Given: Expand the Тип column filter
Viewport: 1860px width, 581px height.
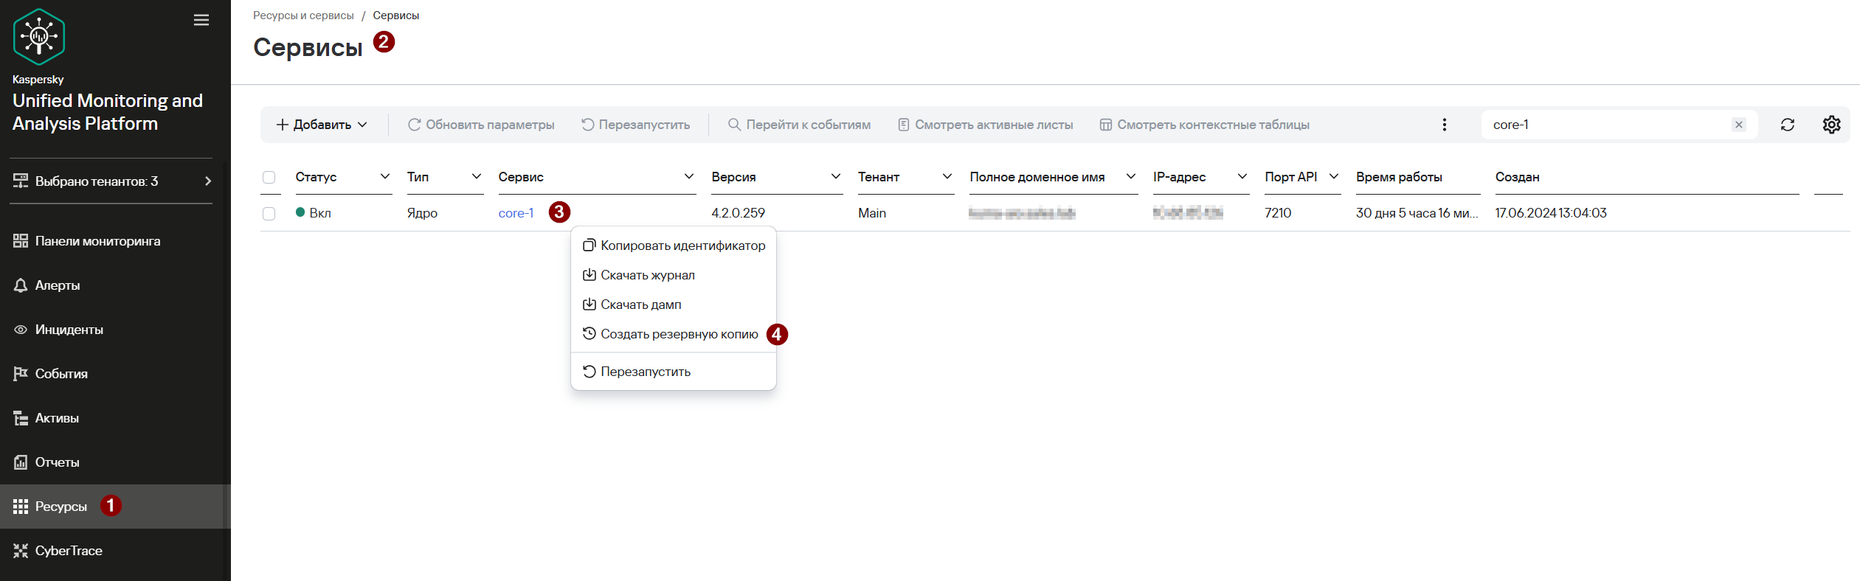Looking at the screenshot, I should click(x=477, y=176).
